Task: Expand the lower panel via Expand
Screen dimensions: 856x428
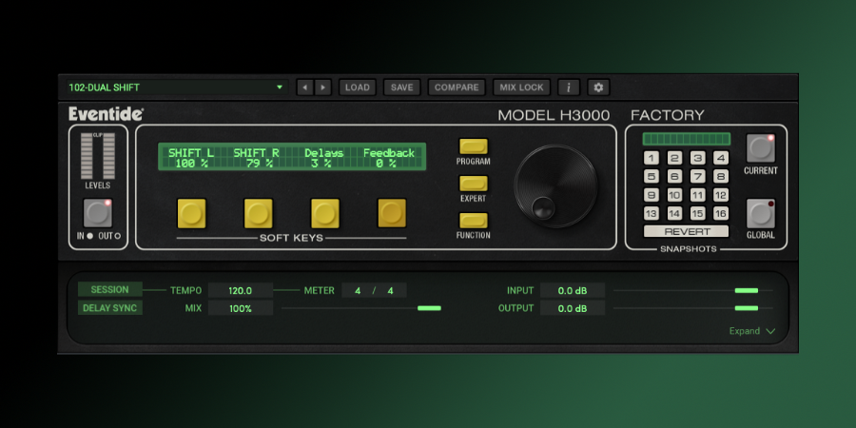Action: (x=752, y=331)
